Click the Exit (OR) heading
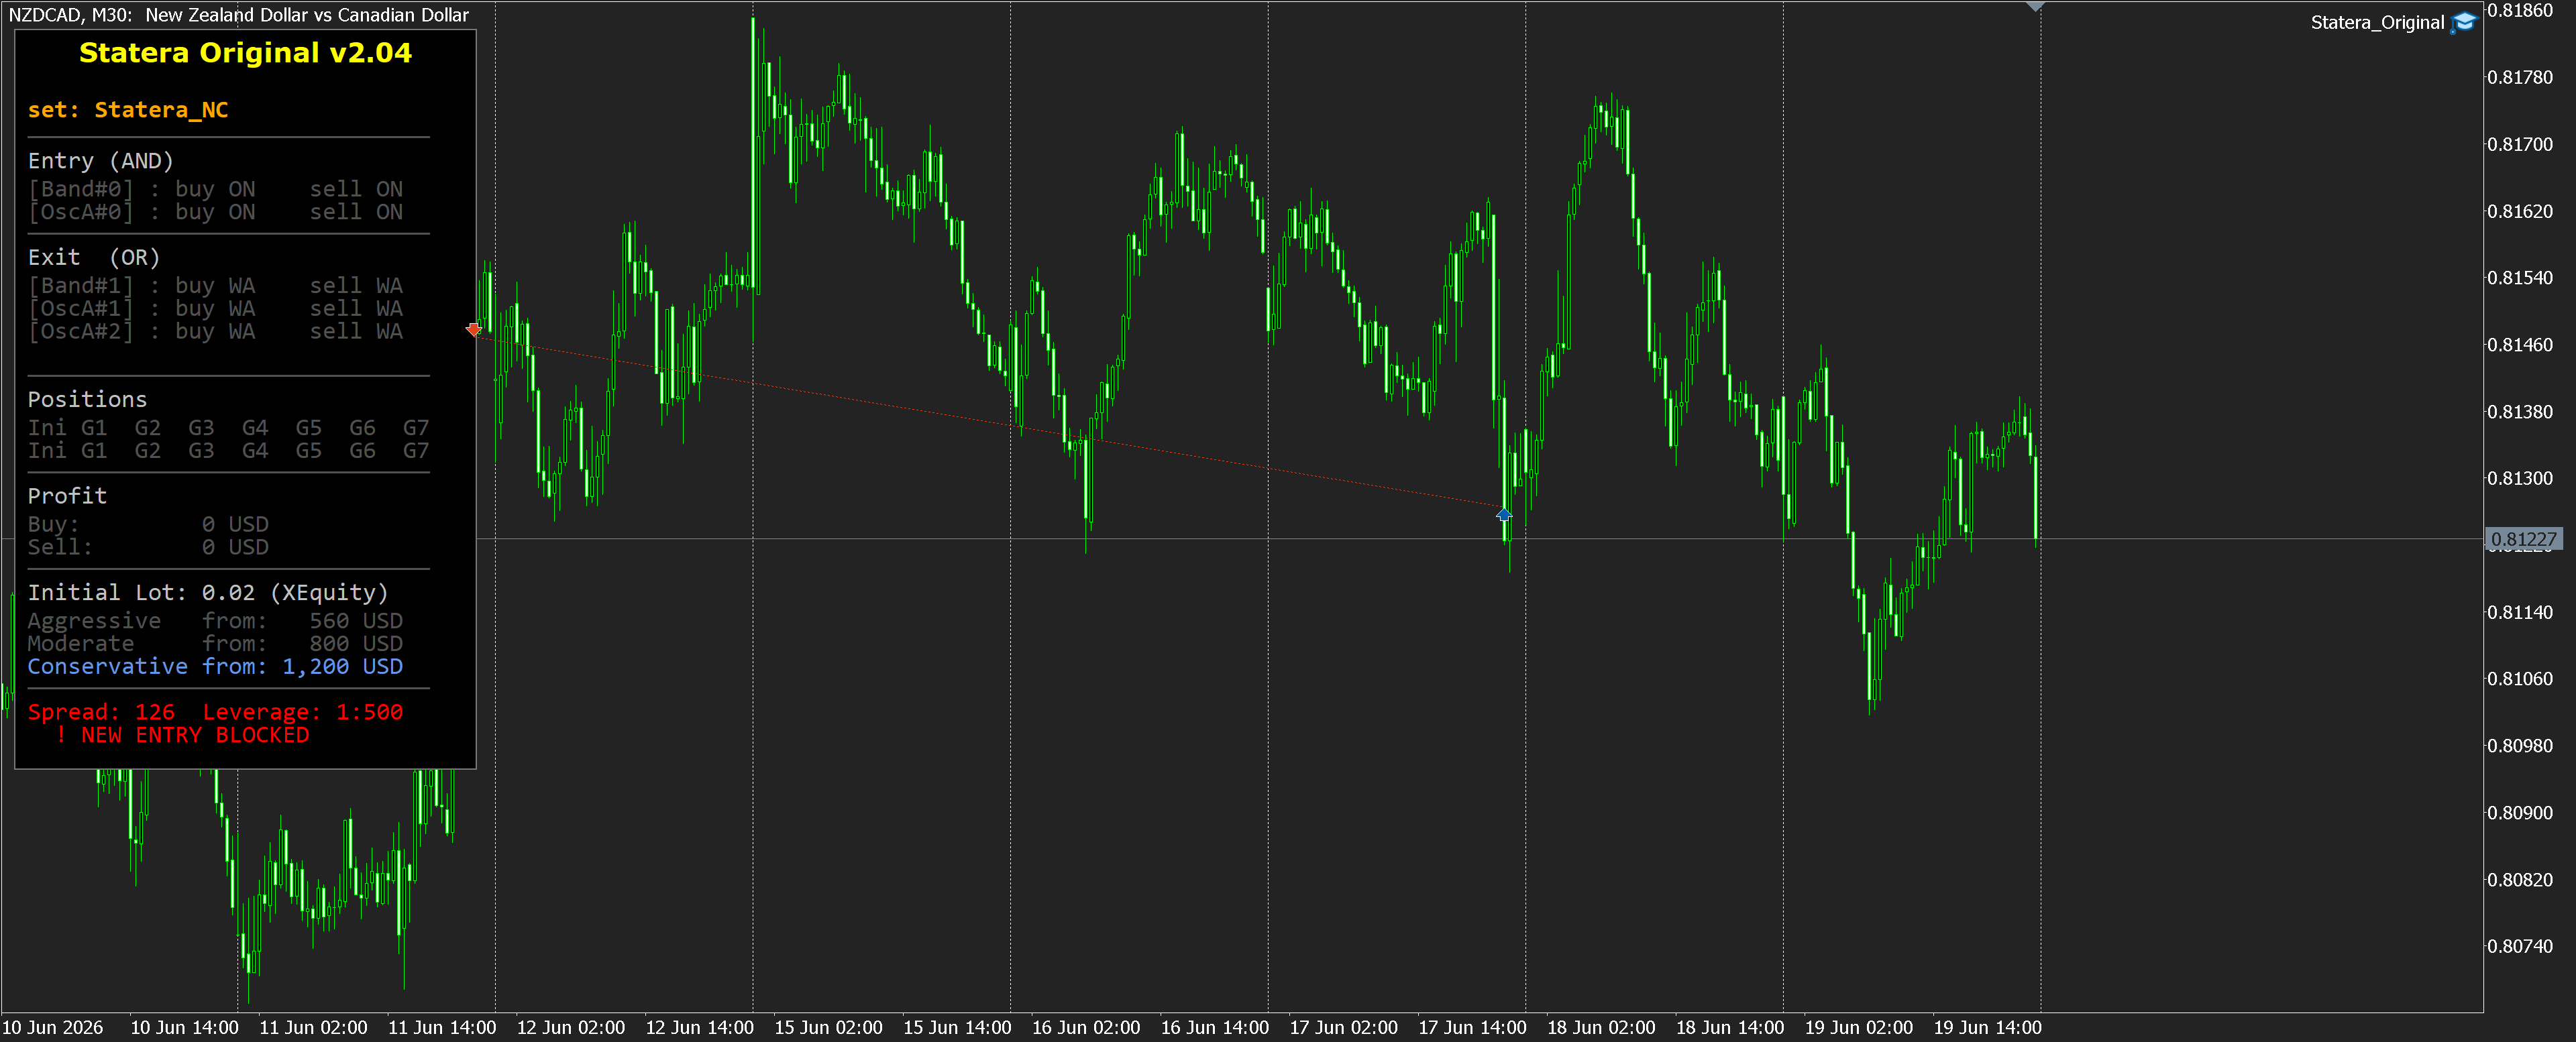The image size is (2576, 1042). (94, 258)
